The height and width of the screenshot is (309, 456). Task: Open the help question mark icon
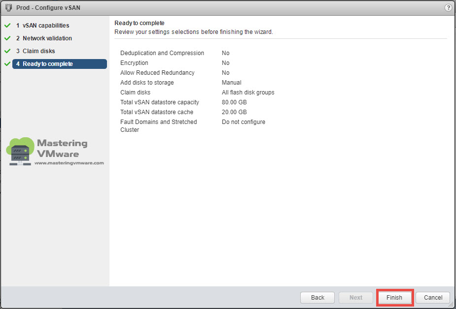[448, 7]
